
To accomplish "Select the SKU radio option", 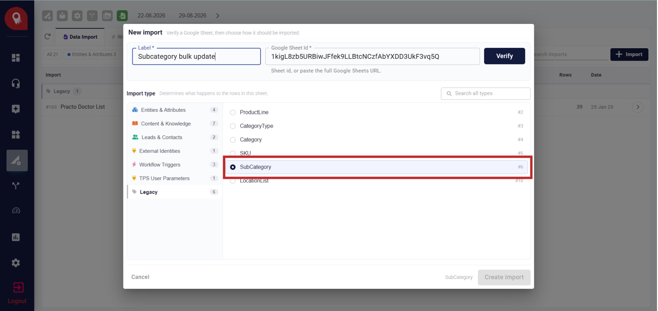I will [233, 153].
